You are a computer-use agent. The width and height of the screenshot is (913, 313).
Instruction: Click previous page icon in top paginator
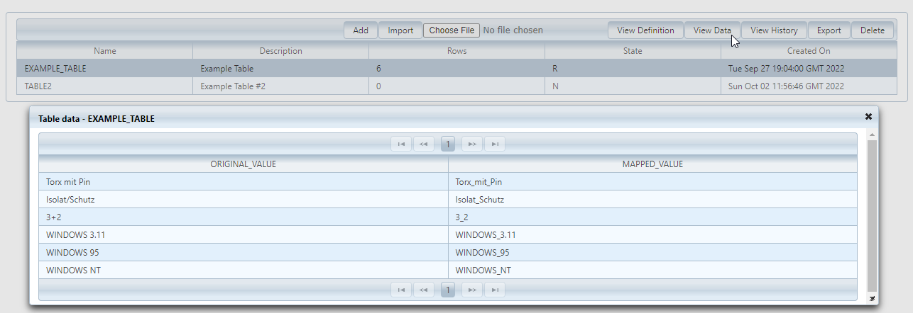click(424, 144)
